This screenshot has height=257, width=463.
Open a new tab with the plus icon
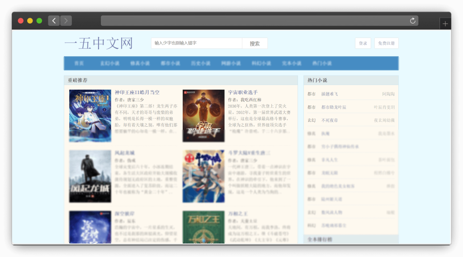(445, 24)
